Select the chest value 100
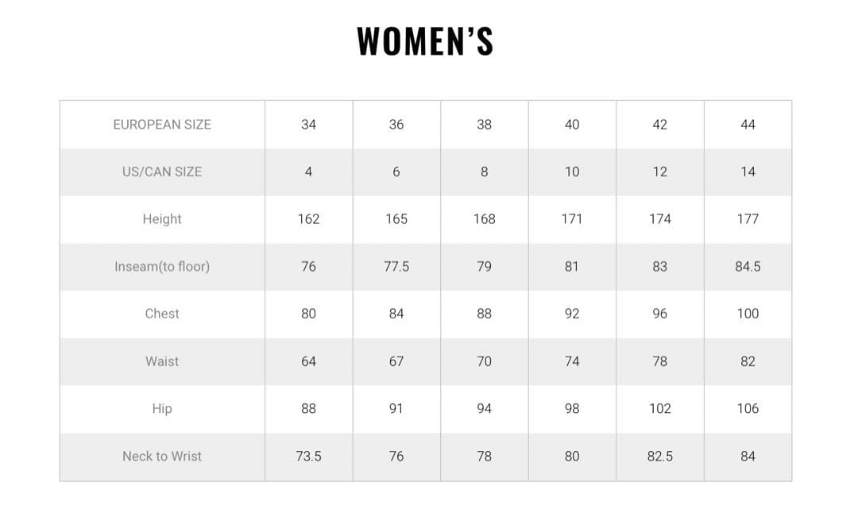The height and width of the screenshot is (509, 858). 748,314
